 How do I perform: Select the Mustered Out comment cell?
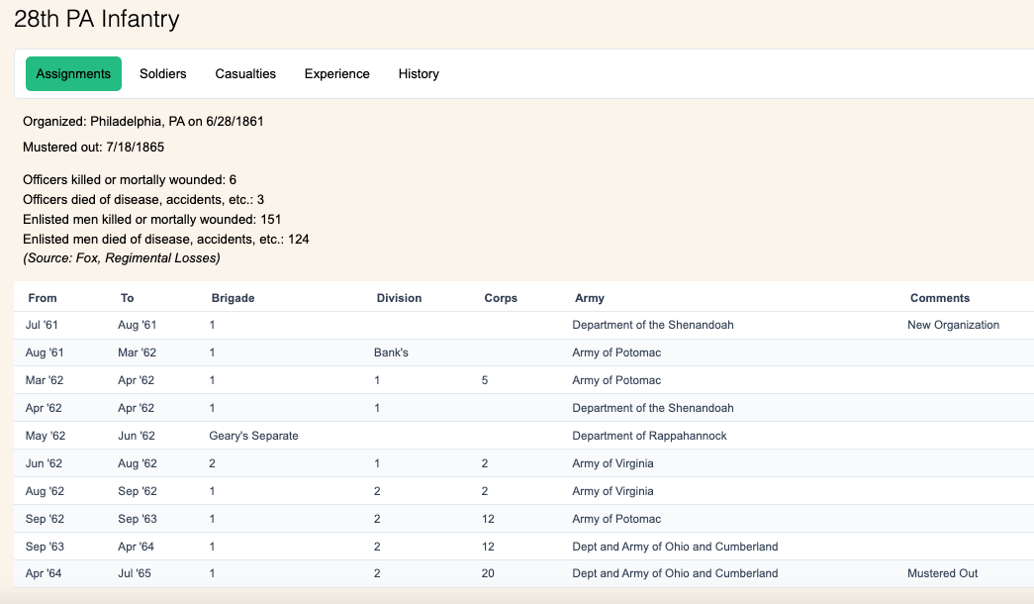(942, 573)
